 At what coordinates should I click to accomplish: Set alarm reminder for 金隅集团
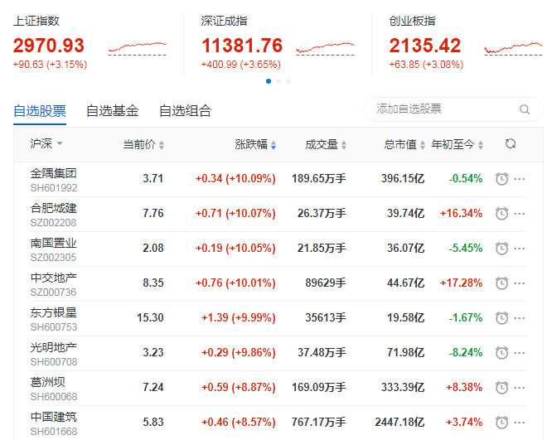pyautogui.click(x=501, y=179)
